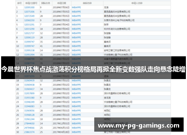Image resolution: width=187 pixels, height=135 pixels.
Task: Click MBAPPE trademark link in row 1
Action: click(x=76, y=7)
